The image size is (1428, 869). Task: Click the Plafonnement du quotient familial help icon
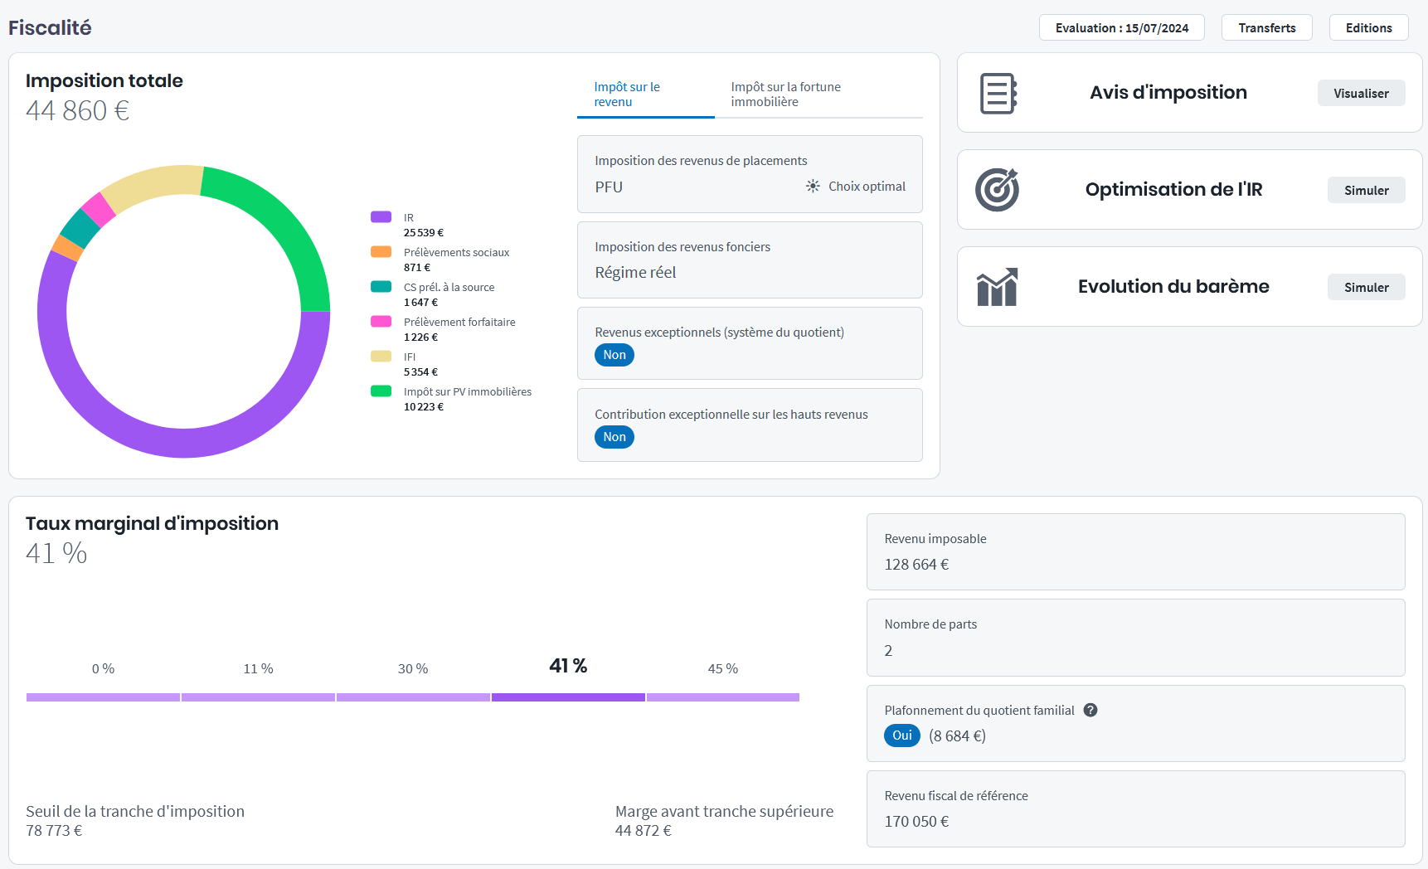(1090, 710)
